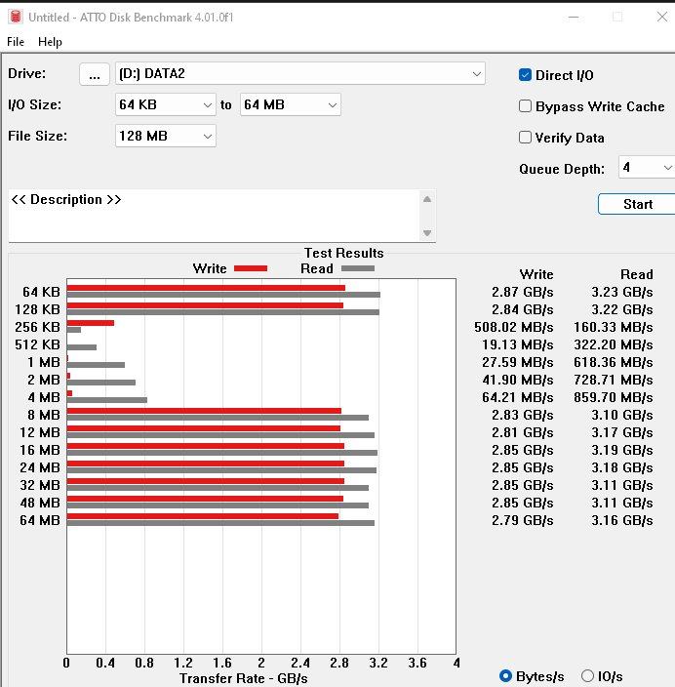Click the 128 KB read value 3.22 GB/s

pos(622,309)
